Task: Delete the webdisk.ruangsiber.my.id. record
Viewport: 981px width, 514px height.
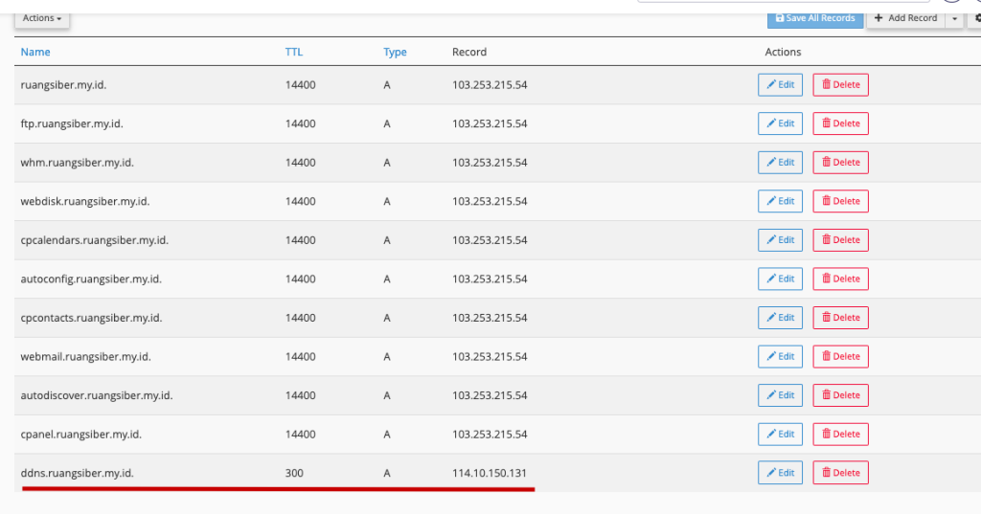Action: [x=840, y=201]
